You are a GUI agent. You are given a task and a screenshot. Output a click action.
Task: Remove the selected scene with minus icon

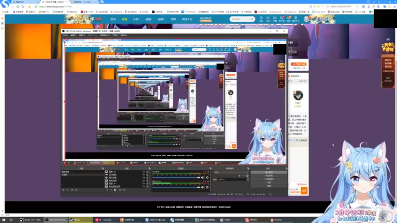tap(67, 190)
